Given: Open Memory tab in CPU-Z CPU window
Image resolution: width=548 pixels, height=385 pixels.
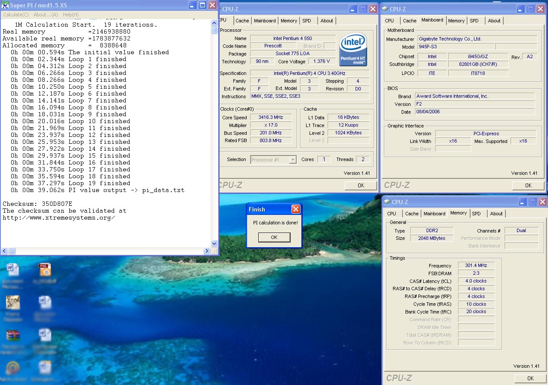Looking at the screenshot, I should pyautogui.click(x=289, y=21).
